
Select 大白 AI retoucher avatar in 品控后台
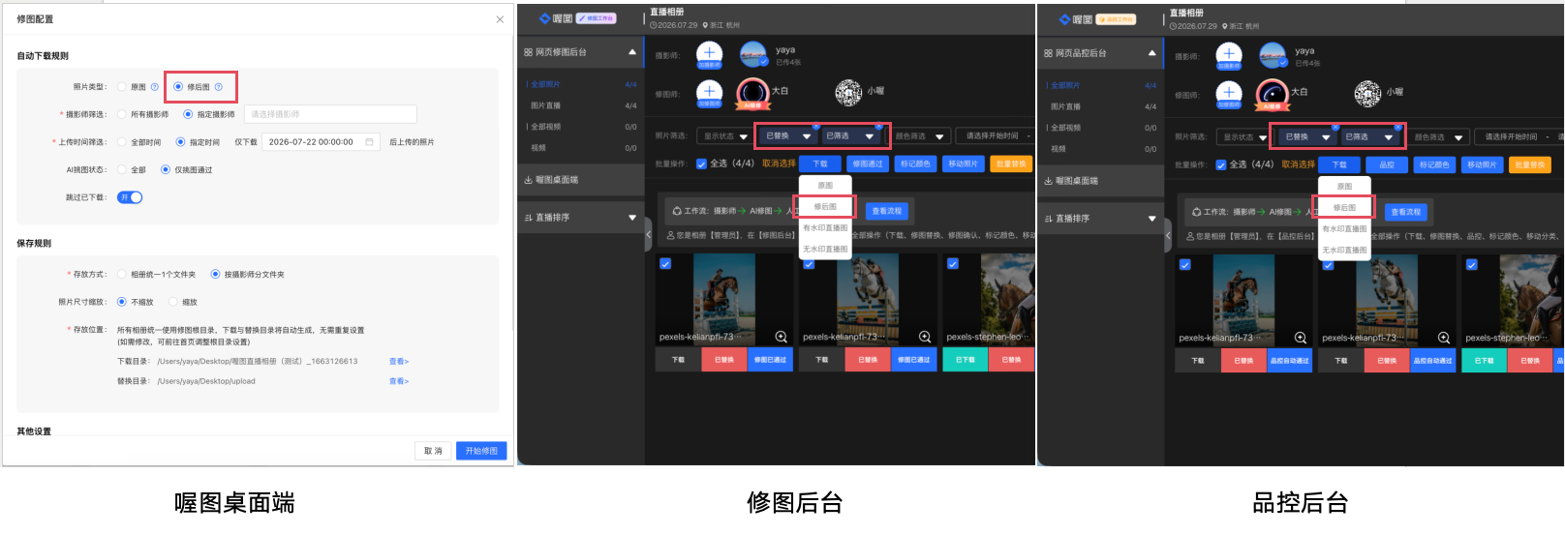pos(1273,95)
